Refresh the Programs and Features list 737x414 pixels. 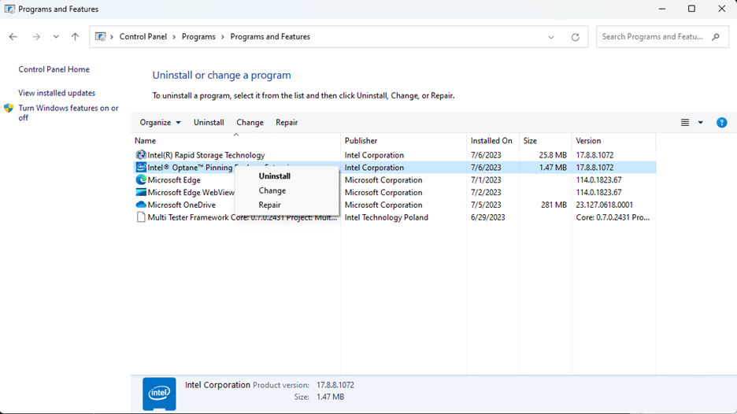point(575,37)
